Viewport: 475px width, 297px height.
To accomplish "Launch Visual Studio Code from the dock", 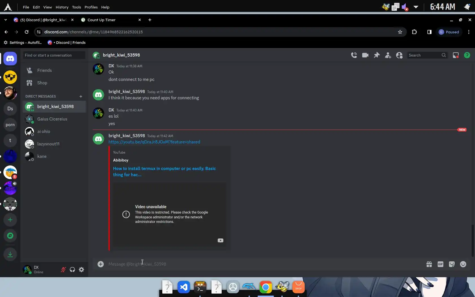I will coord(184,287).
